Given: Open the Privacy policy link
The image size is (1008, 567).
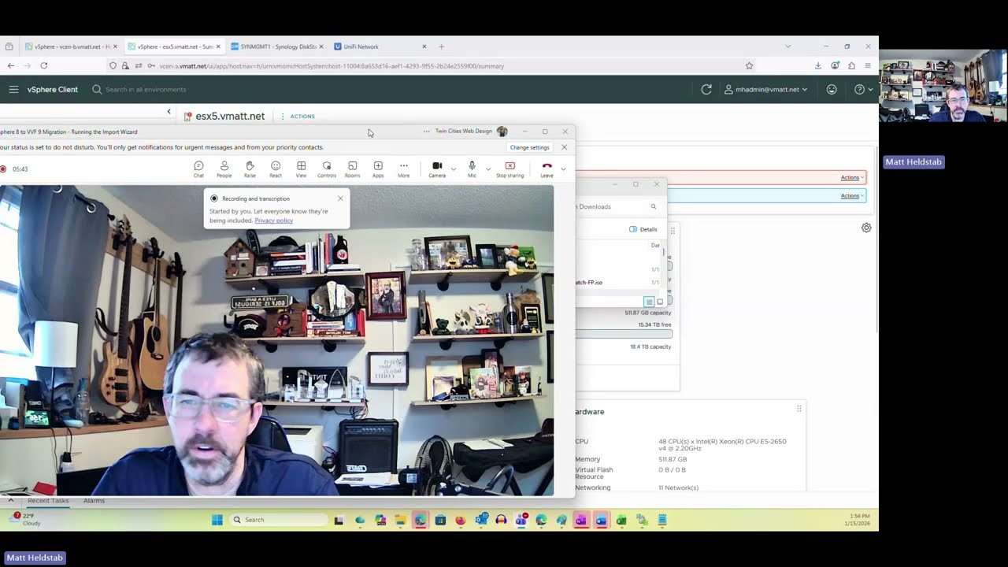Looking at the screenshot, I should click(273, 220).
